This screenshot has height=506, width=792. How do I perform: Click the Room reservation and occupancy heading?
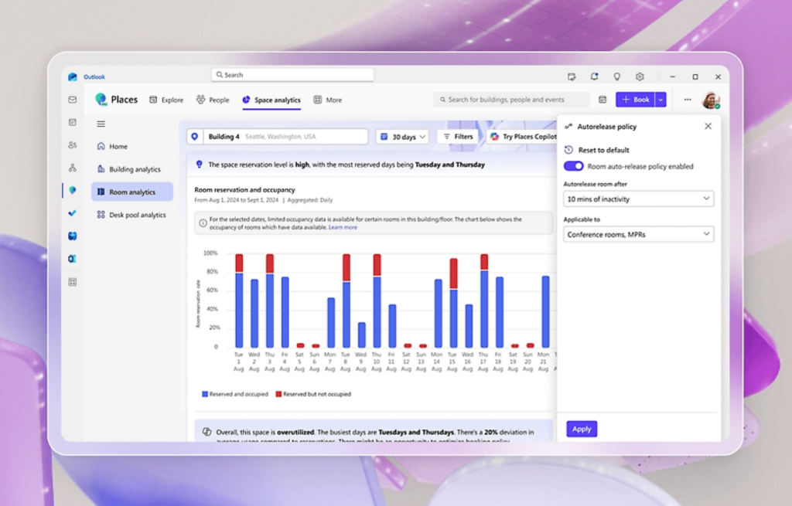(245, 190)
